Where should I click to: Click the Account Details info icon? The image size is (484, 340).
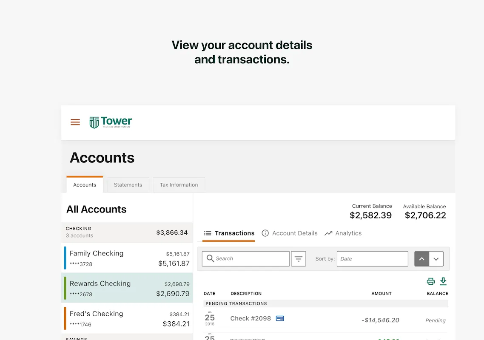pyautogui.click(x=265, y=233)
